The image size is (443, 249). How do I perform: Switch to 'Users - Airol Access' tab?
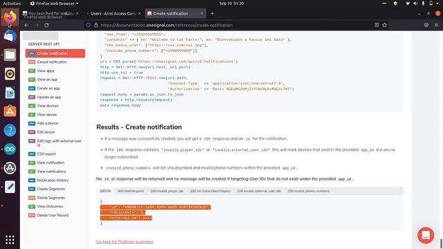(x=114, y=14)
